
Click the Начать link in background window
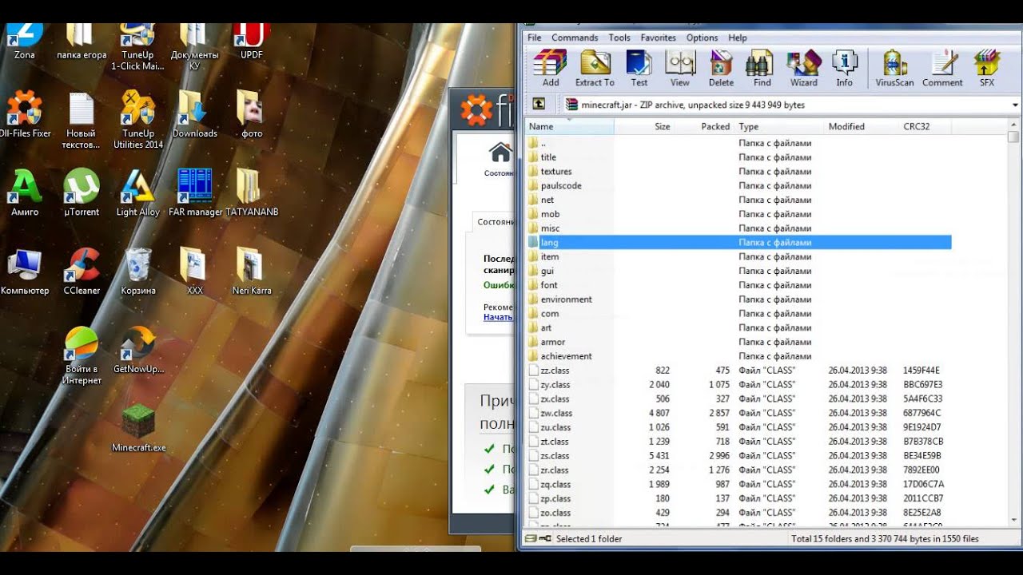pos(497,317)
